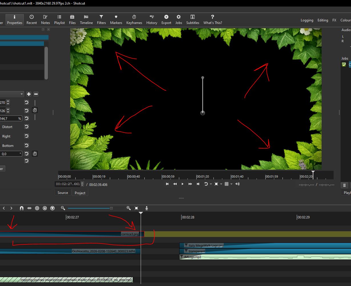Click the add preset plus button
The width and height of the screenshot is (351, 286).
point(29,94)
